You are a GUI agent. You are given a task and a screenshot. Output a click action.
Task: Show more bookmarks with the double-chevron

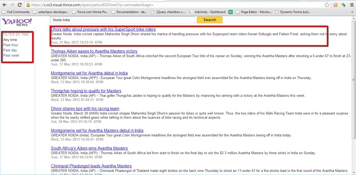click(352, 12)
